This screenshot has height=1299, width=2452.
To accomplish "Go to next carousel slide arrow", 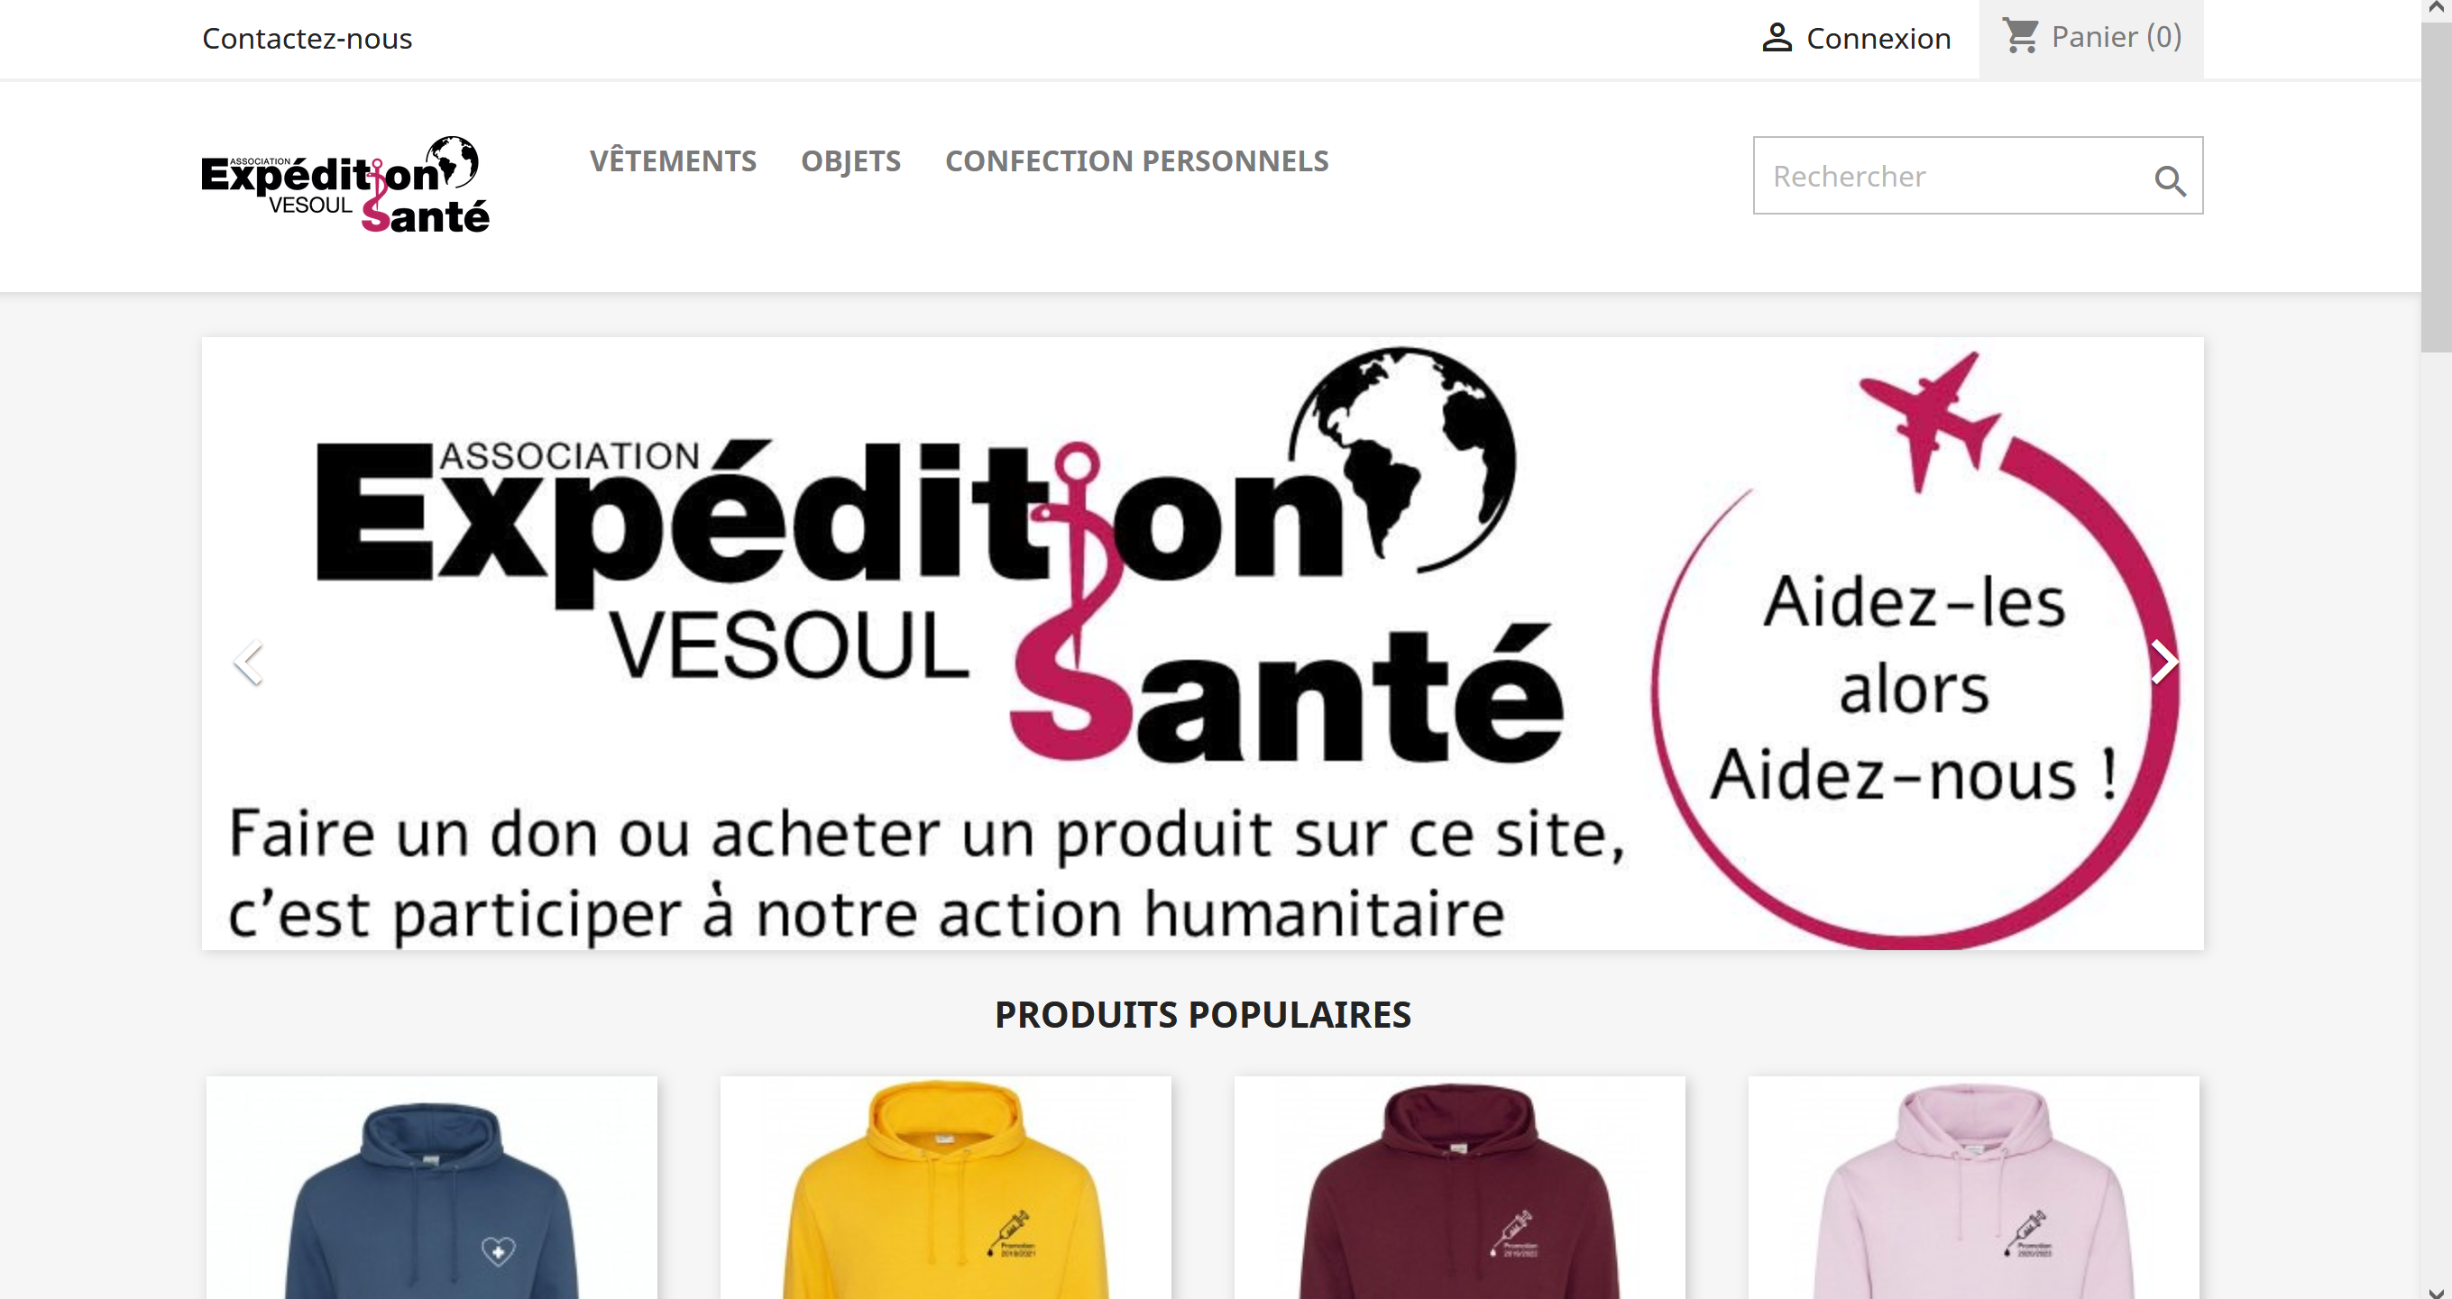I will point(2163,662).
